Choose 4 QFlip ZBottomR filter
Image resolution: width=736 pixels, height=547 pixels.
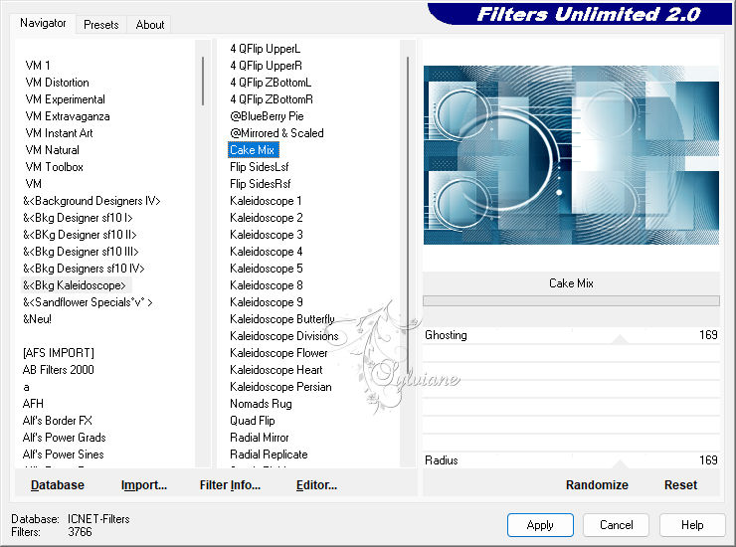(x=272, y=99)
